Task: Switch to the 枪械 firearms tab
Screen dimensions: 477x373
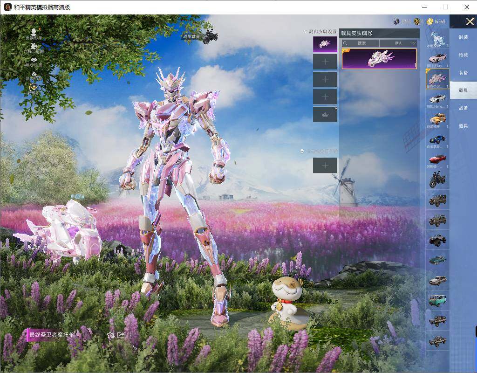Action: coord(463,55)
